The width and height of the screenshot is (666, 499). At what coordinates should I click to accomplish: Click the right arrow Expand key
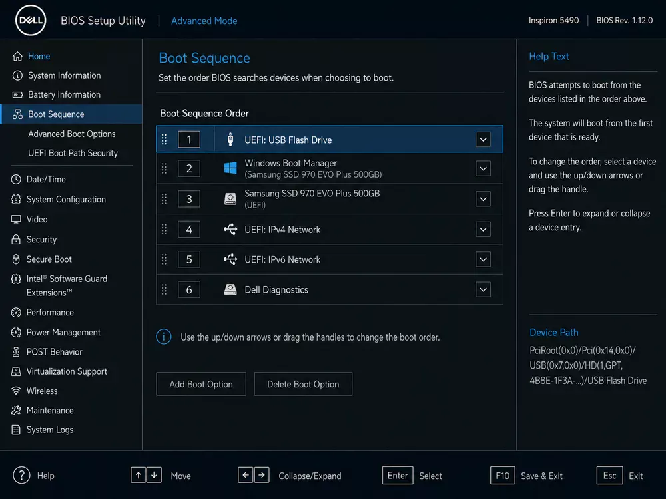[262, 475]
